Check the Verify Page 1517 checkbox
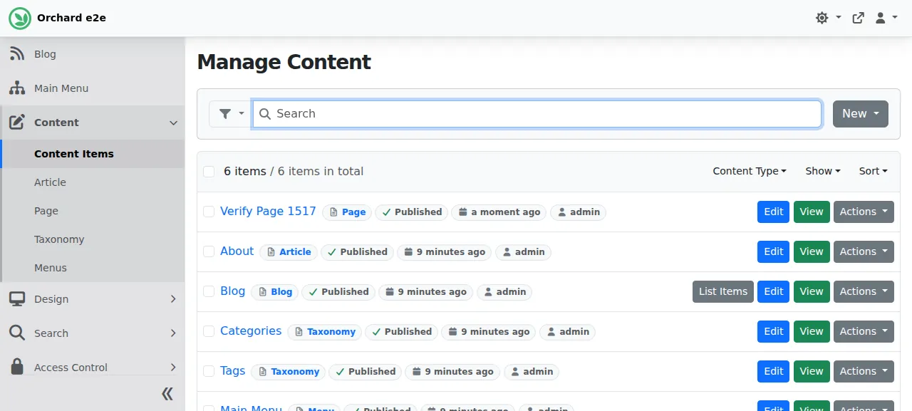 coord(209,212)
